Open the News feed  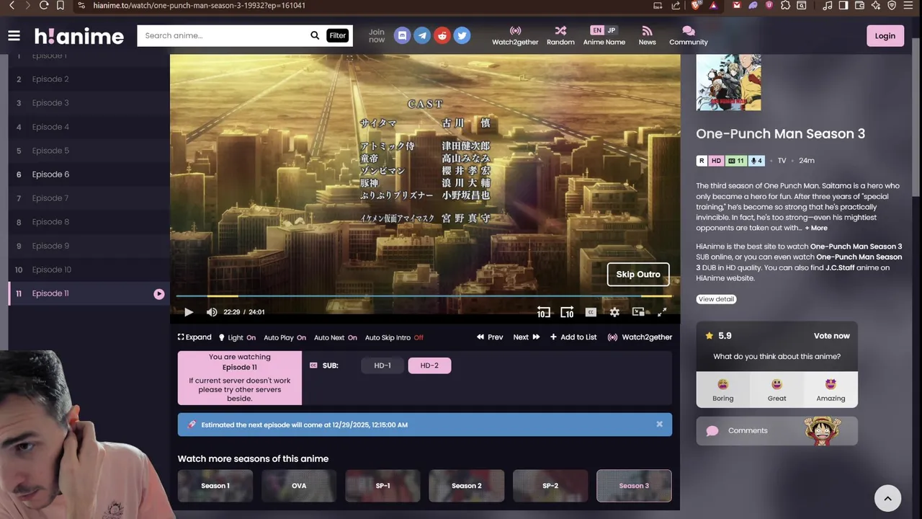click(x=647, y=35)
